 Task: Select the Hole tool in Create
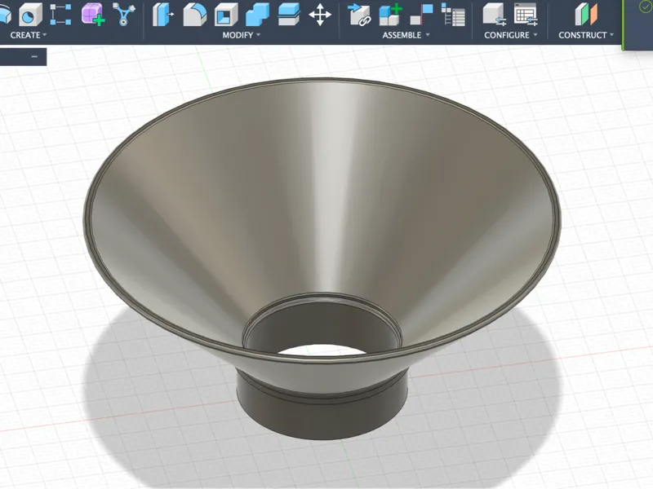[30, 14]
